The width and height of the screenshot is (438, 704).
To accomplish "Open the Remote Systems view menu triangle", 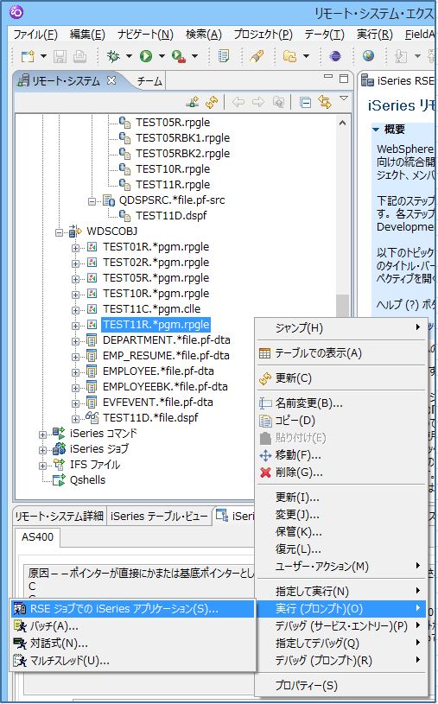I will (344, 98).
